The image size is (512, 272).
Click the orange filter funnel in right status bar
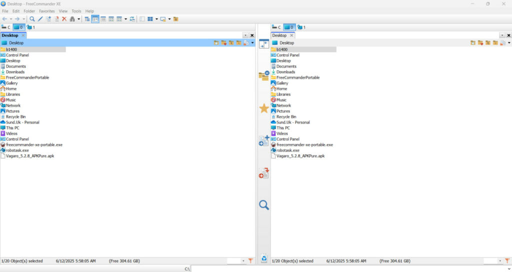pos(507,260)
